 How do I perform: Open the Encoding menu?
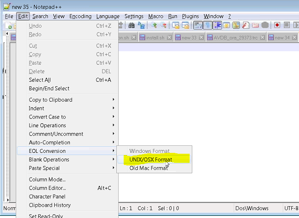coord(80,16)
